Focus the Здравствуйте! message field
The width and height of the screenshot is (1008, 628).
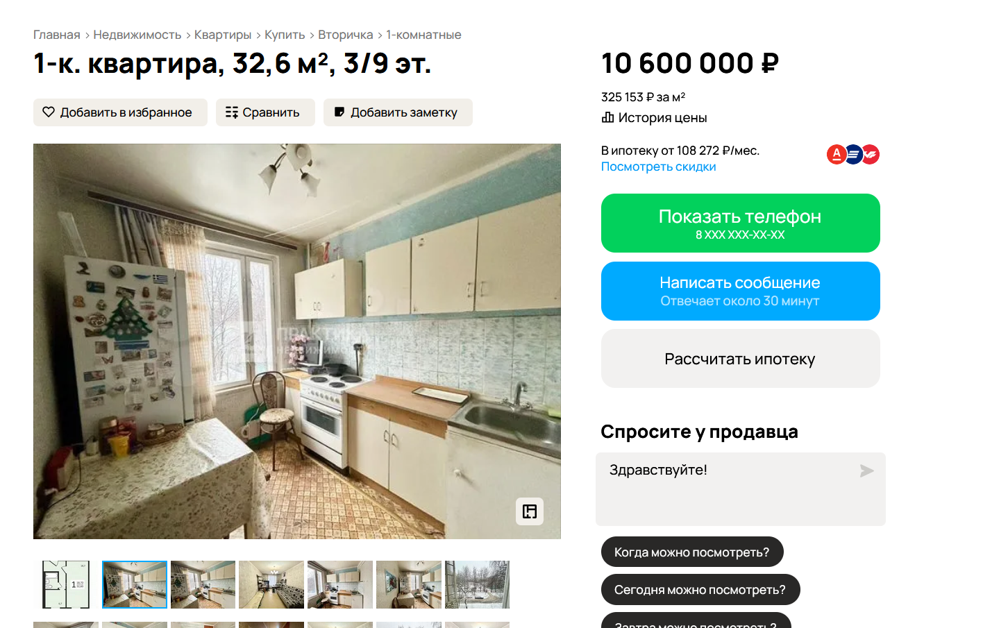coord(741,489)
